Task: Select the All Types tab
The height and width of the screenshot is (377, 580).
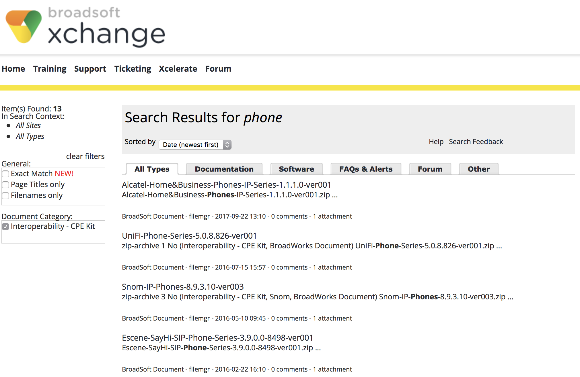Action: pyautogui.click(x=152, y=169)
